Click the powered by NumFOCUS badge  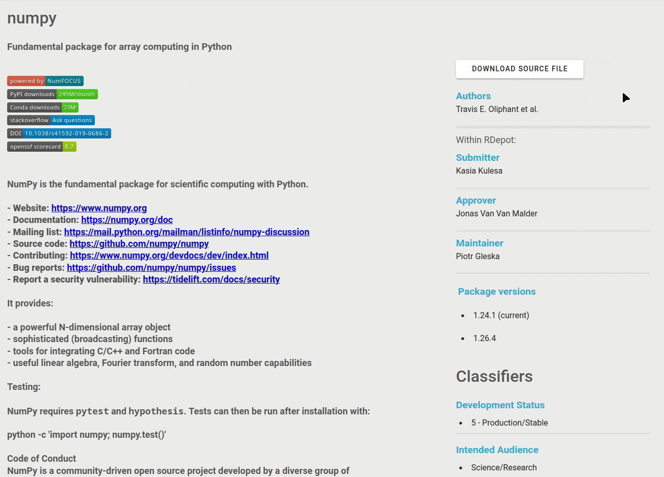(45, 81)
